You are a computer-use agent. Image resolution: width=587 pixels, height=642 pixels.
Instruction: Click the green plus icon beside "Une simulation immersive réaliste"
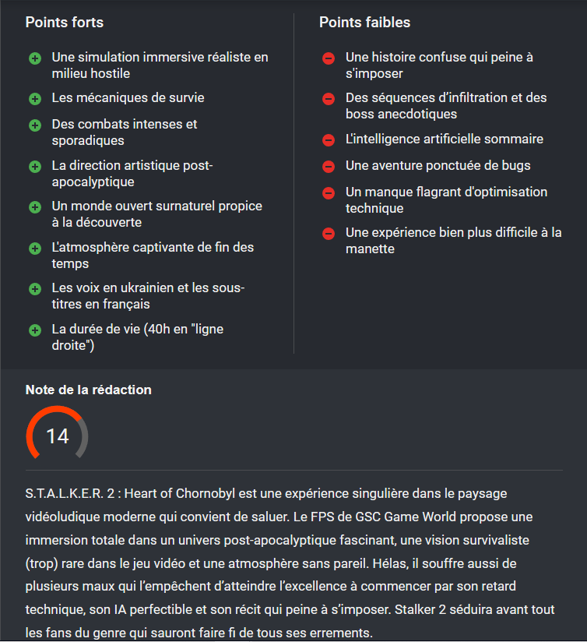(x=35, y=58)
